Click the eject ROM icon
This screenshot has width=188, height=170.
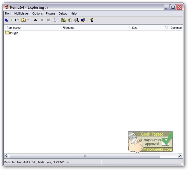(35, 20)
